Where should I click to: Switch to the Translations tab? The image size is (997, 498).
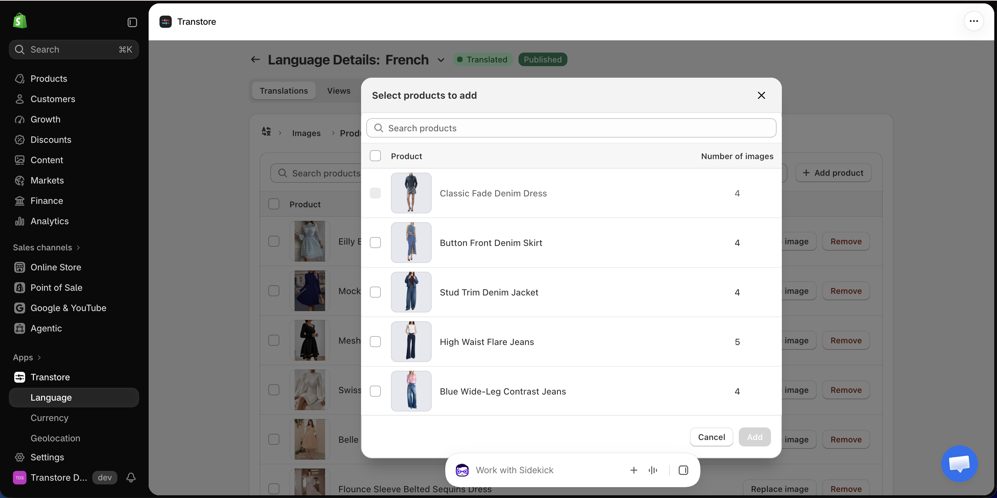[x=284, y=91]
